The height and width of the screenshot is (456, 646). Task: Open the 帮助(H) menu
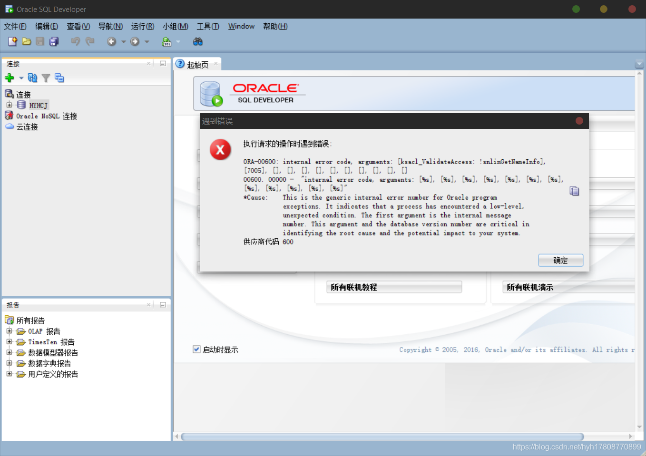coord(275,26)
